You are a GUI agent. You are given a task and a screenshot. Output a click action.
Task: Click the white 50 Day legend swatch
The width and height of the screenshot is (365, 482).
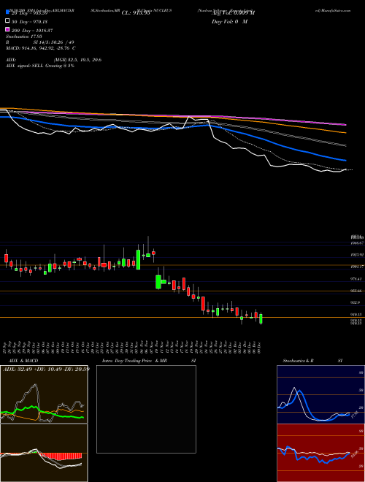pos(8,21)
